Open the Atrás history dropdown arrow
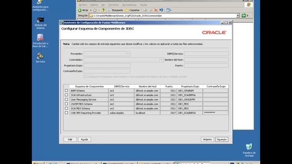The image size is (292, 164). tap(91, 10)
